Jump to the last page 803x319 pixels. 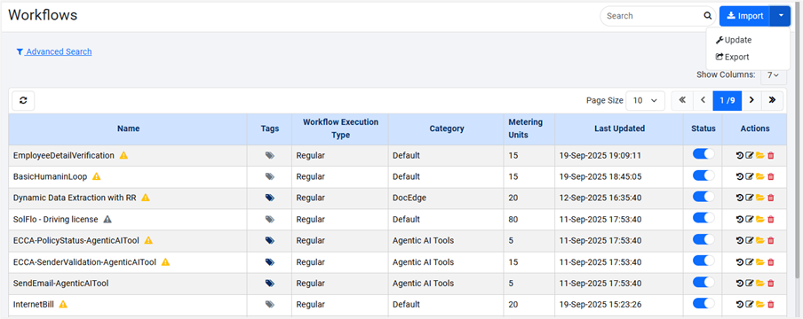[772, 101]
